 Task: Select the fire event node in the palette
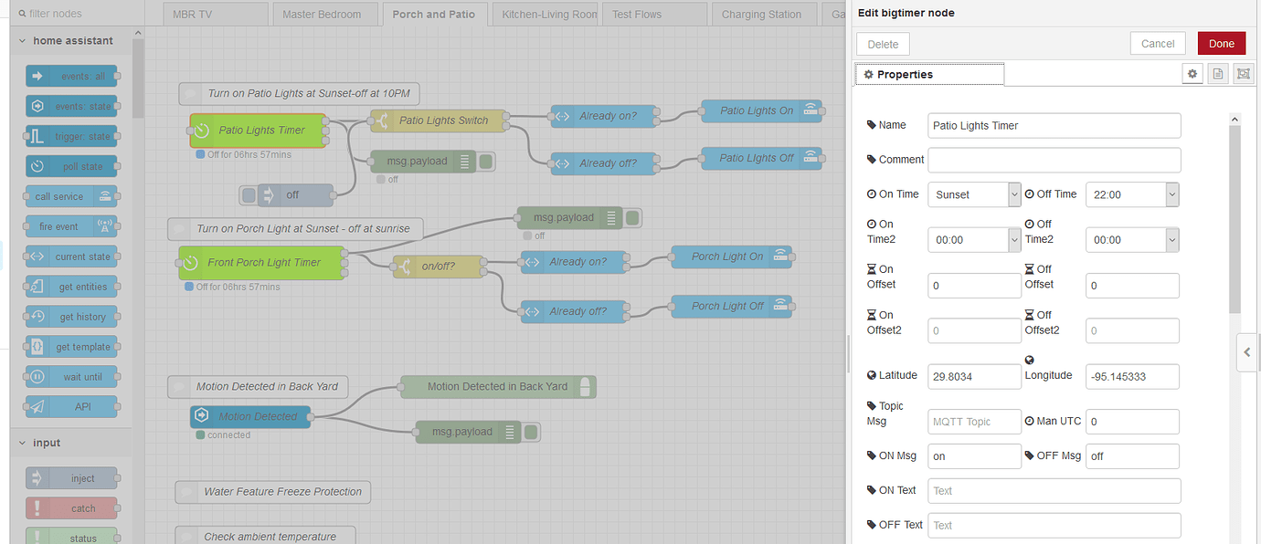(x=72, y=225)
